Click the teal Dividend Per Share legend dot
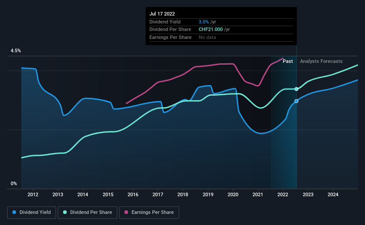 tap(65, 212)
